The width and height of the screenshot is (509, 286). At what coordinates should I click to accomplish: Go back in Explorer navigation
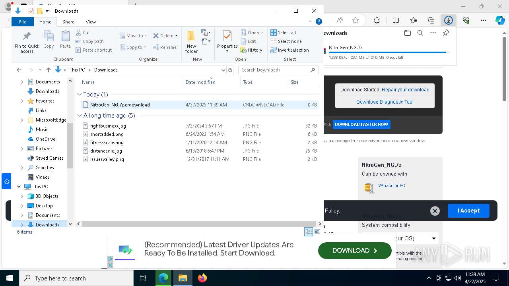click(19, 70)
